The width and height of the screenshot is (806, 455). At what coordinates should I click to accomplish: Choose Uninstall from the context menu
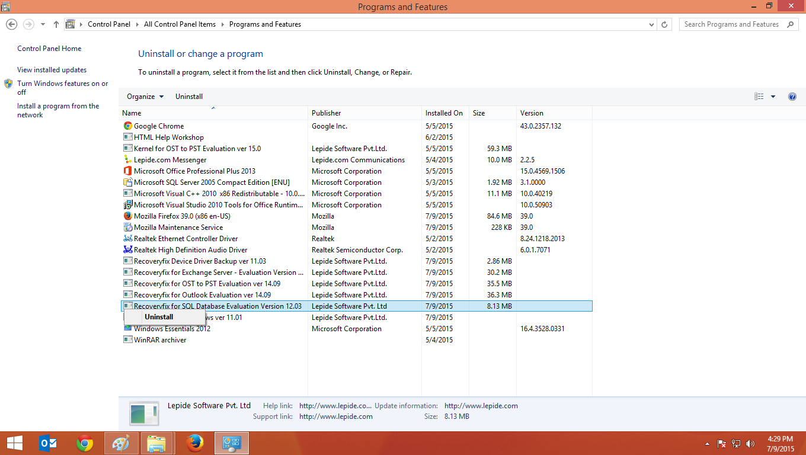pos(159,317)
